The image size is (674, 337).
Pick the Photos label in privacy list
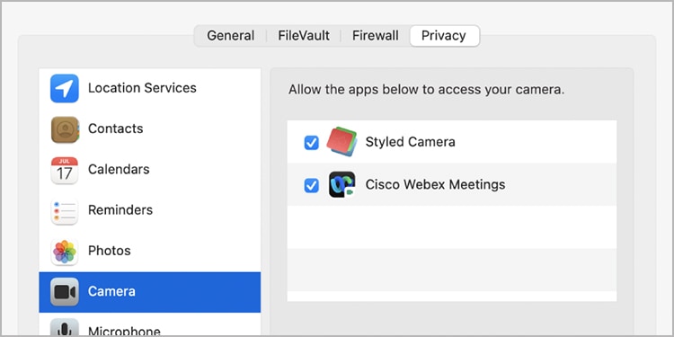click(109, 251)
